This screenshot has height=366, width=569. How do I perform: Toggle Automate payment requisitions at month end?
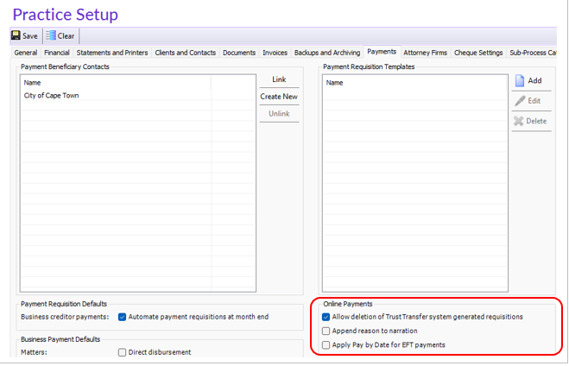122,317
